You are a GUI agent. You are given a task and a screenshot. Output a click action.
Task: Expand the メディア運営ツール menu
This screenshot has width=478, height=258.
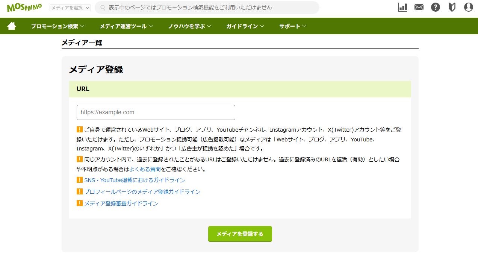click(x=126, y=26)
